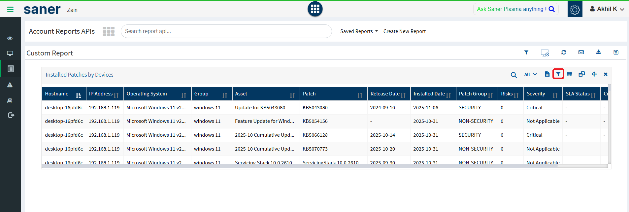Open the app launcher grid button
This screenshot has height=212, width=629.
[315, 9]
